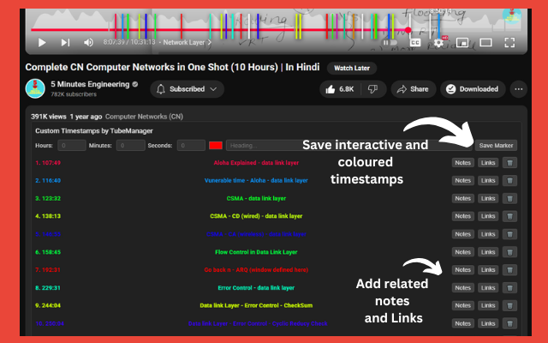Mute the video volume

[x=88, y=43]
